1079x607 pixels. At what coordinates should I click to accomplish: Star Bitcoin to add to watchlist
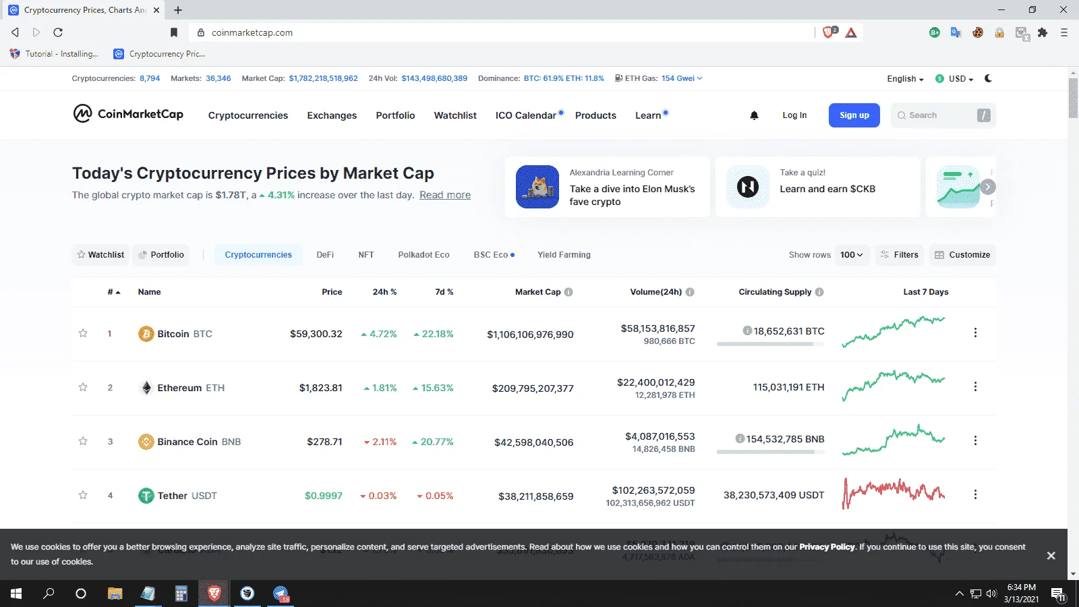pos(83,333)
